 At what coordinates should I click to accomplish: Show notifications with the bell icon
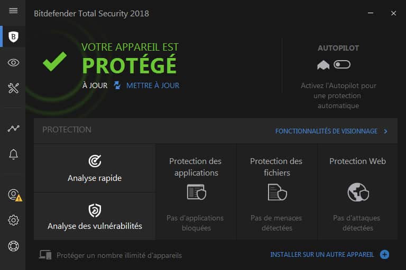click(x=13, y=154)
